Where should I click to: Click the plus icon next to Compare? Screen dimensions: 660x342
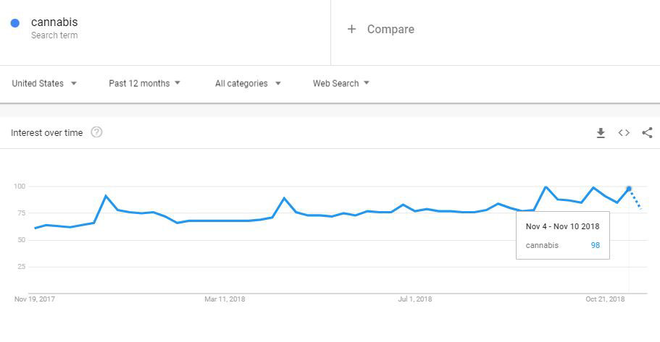coord(351,29)
